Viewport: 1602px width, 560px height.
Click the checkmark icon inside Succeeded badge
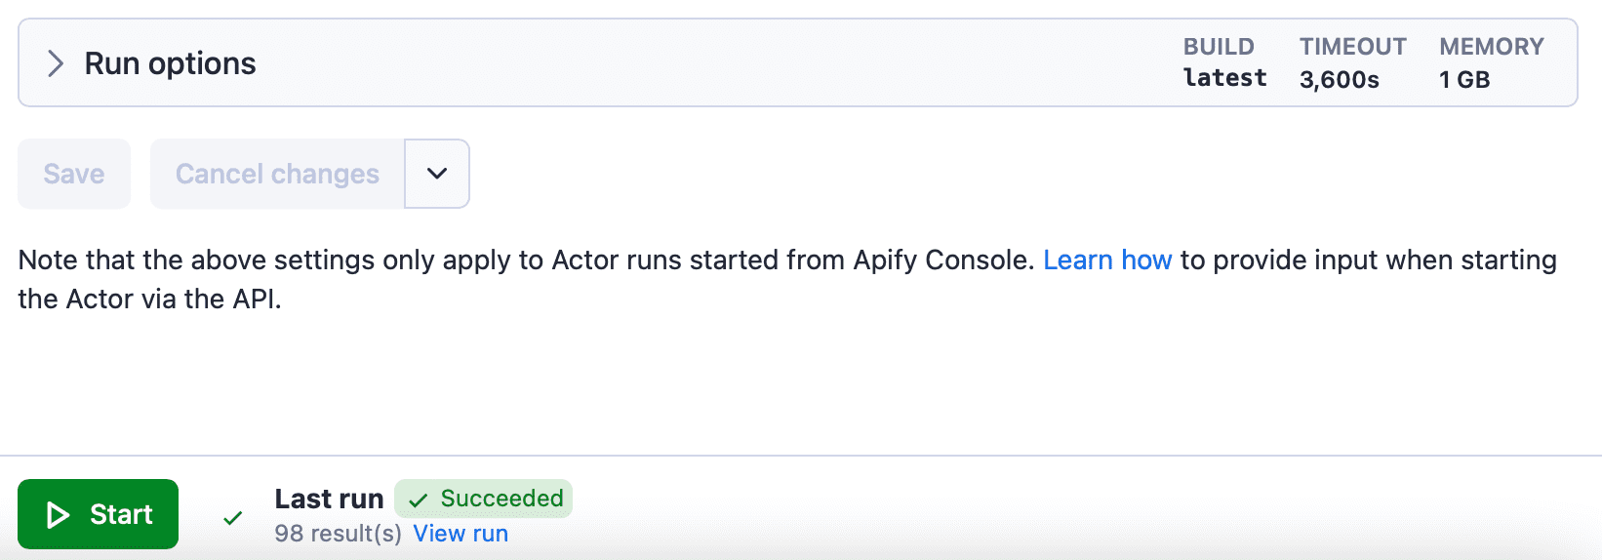(x=419, y=500)
